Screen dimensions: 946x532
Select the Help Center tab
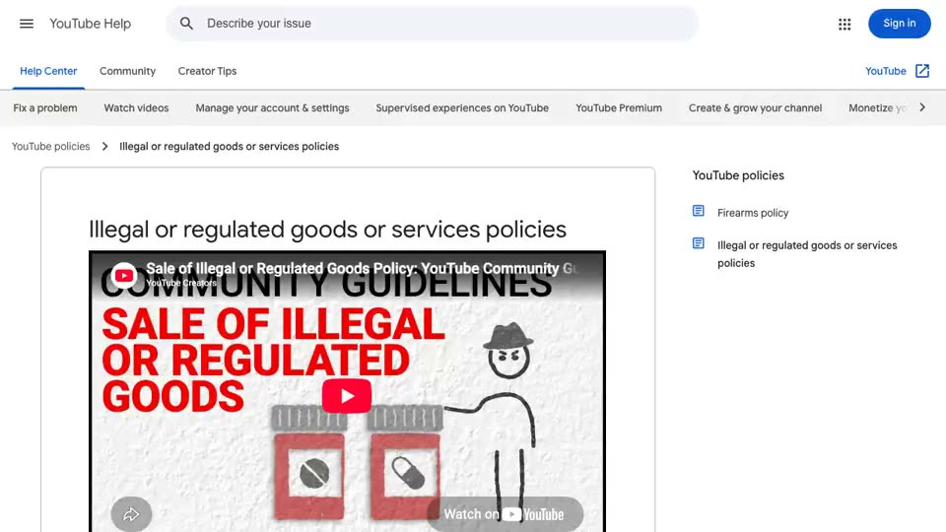pyautogui.click(x=48, y=71)
